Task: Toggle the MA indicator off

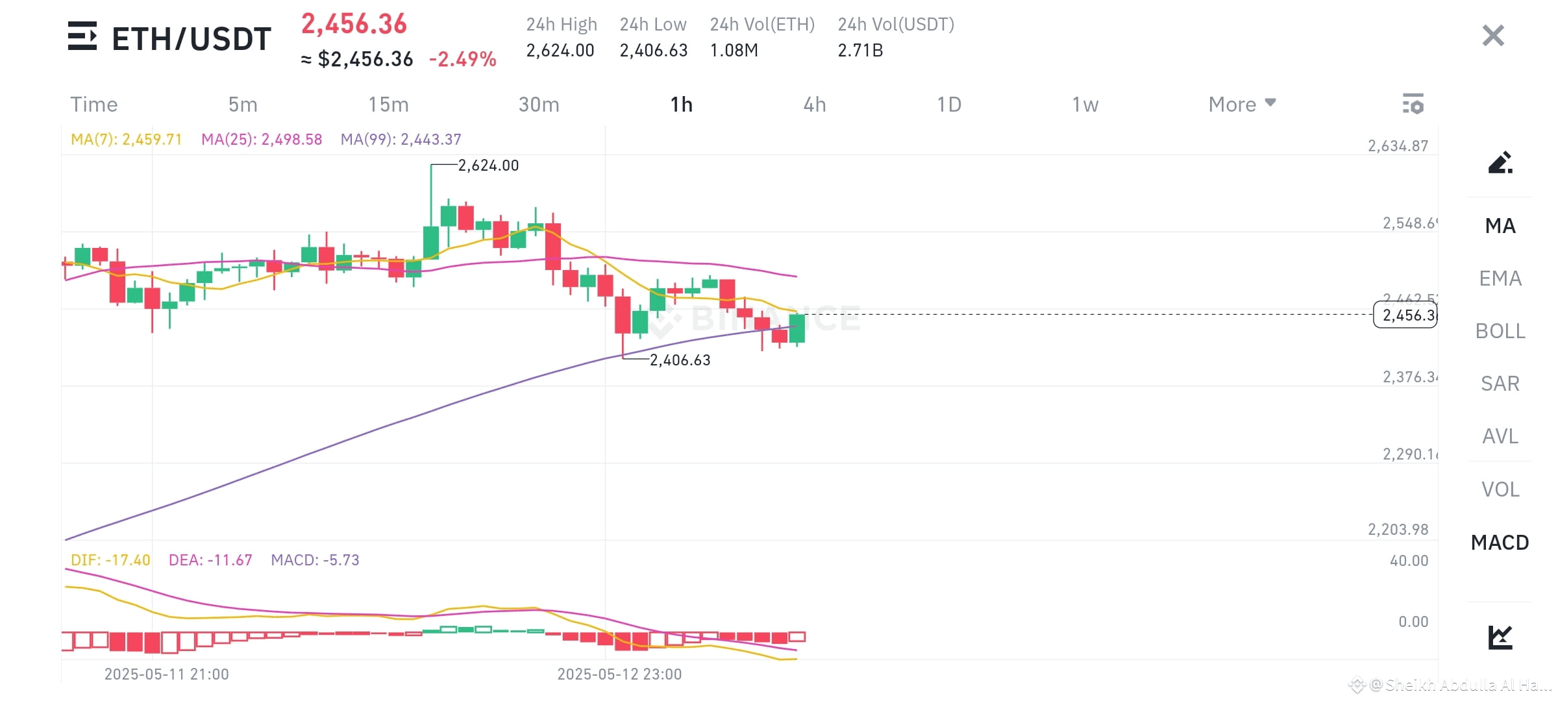Action: coord(1500,225)
